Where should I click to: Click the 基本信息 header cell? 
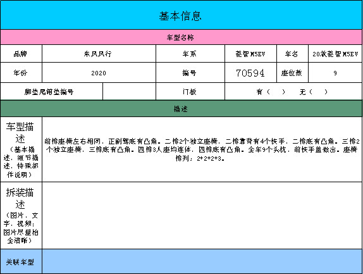[181, 15]
